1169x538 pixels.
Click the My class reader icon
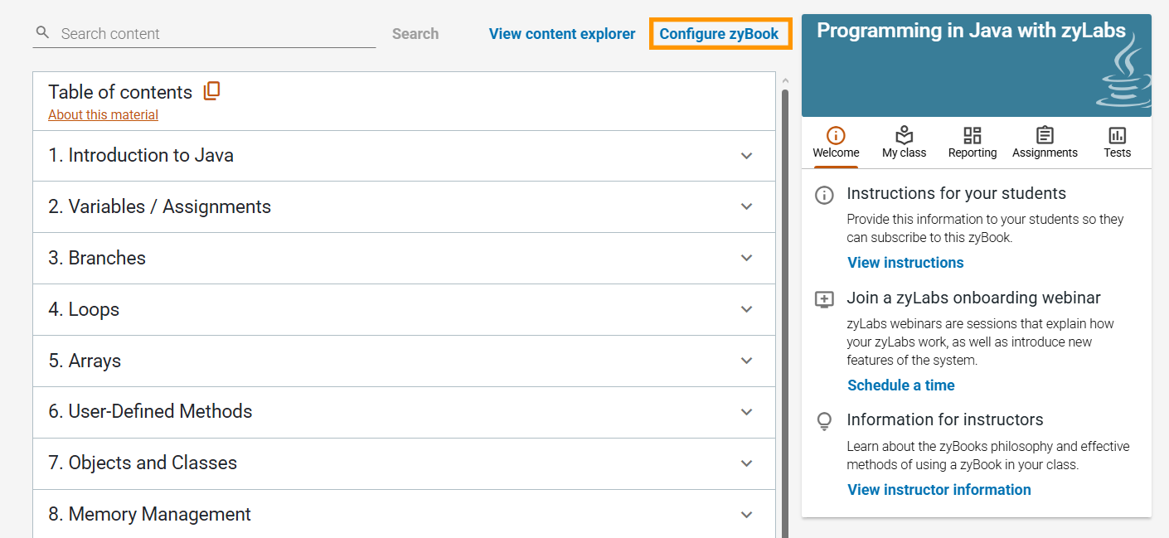click(x=904, y=135)
